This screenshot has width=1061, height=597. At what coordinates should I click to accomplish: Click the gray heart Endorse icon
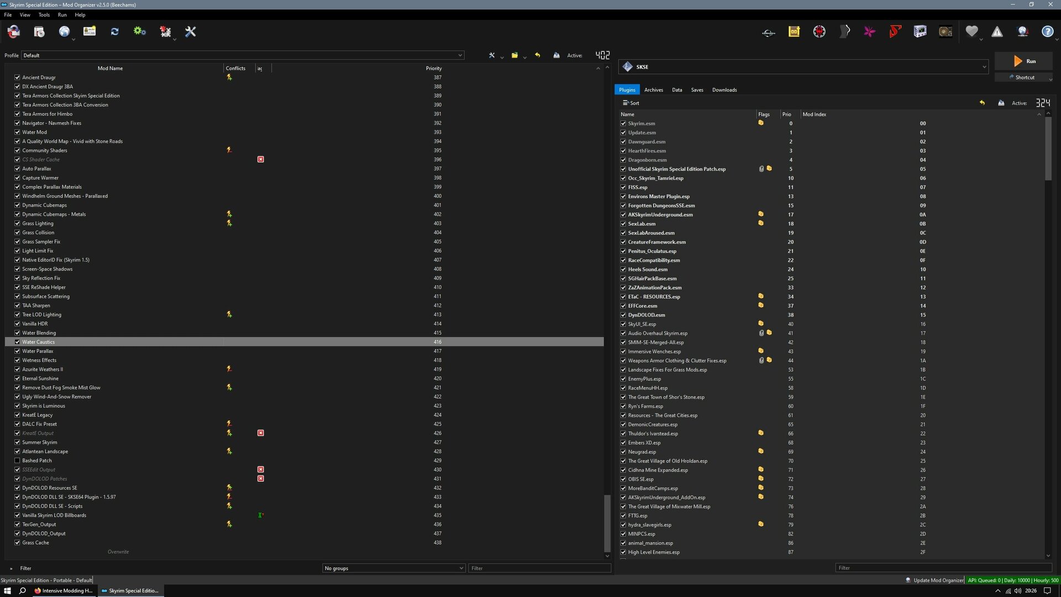click(971, 32)
